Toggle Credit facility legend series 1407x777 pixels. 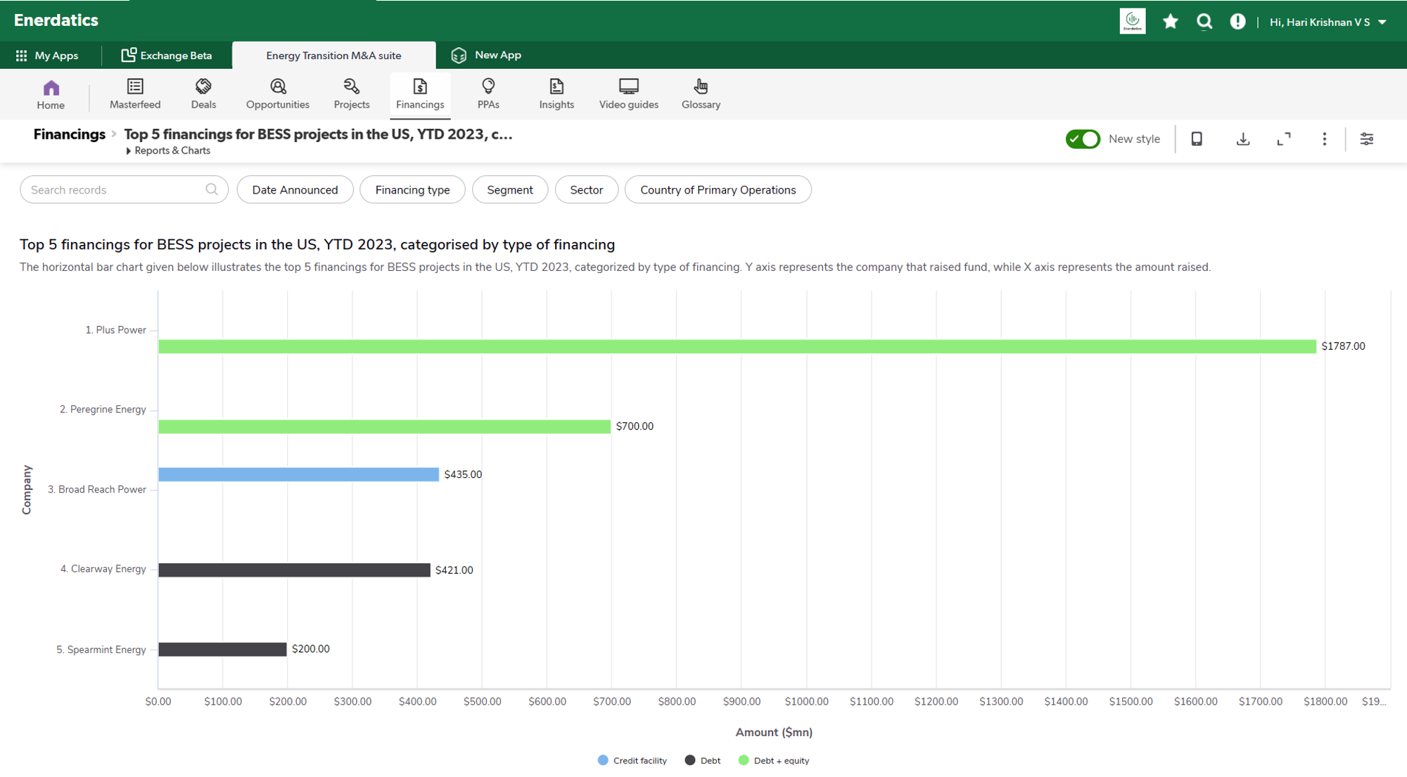point(632,760)
